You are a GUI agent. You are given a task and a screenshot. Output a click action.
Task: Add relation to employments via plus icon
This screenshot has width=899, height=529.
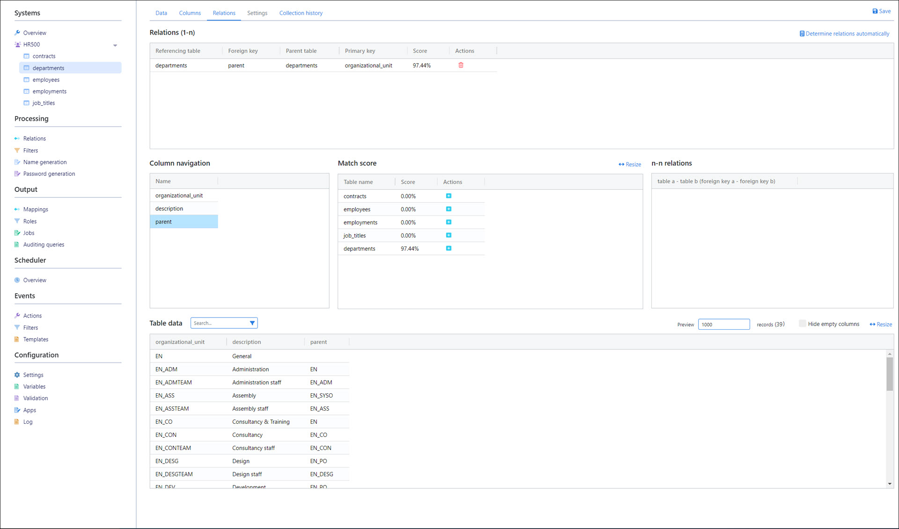click(449, 222)
